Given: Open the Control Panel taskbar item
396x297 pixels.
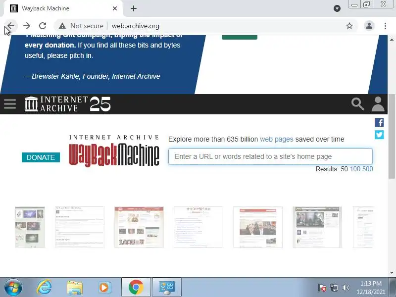Looking at the screenshot, I should (x=167, y=288).
